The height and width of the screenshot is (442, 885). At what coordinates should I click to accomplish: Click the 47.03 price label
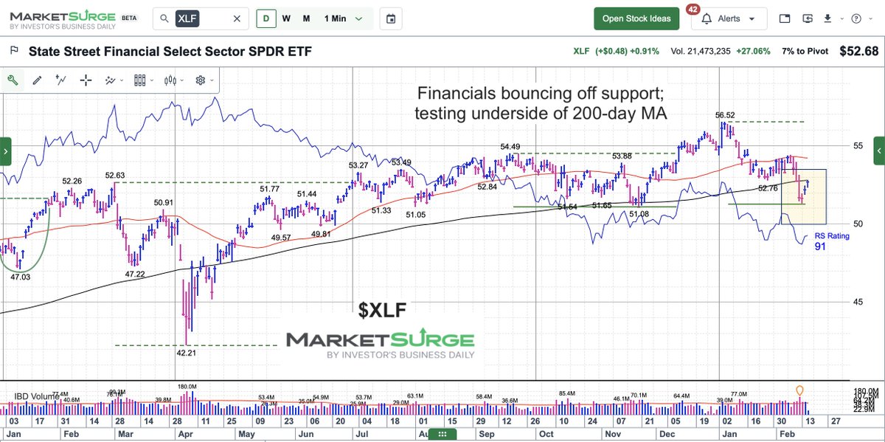click(x=20, y=277)
